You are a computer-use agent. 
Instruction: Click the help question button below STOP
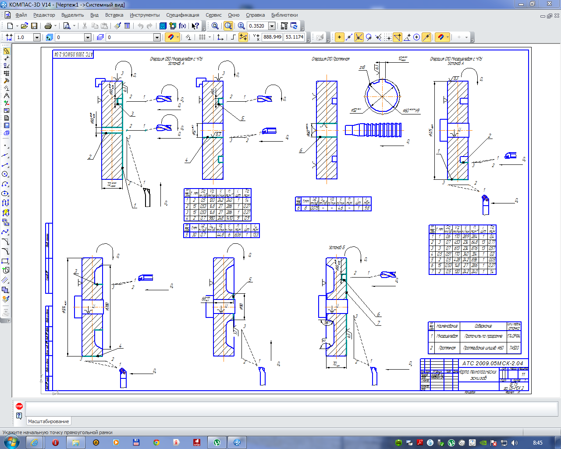point(19,416)
